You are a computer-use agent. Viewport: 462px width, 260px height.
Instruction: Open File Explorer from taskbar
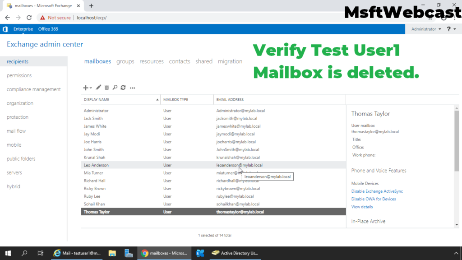pos(112,253)
